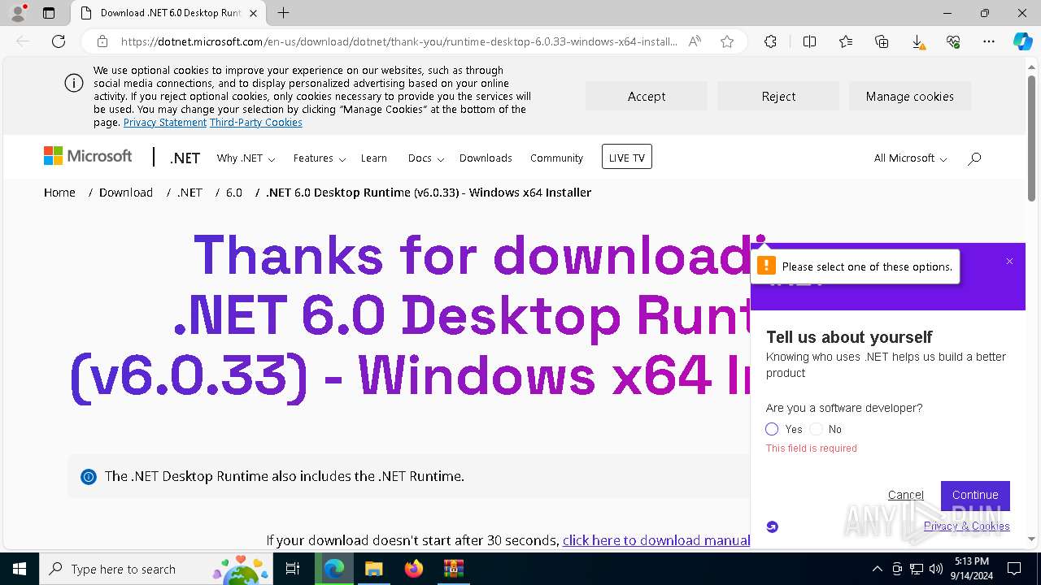Open WinRAR from taskbar
The width and height of the screenshot is (1041, 585).
[453, 569]
